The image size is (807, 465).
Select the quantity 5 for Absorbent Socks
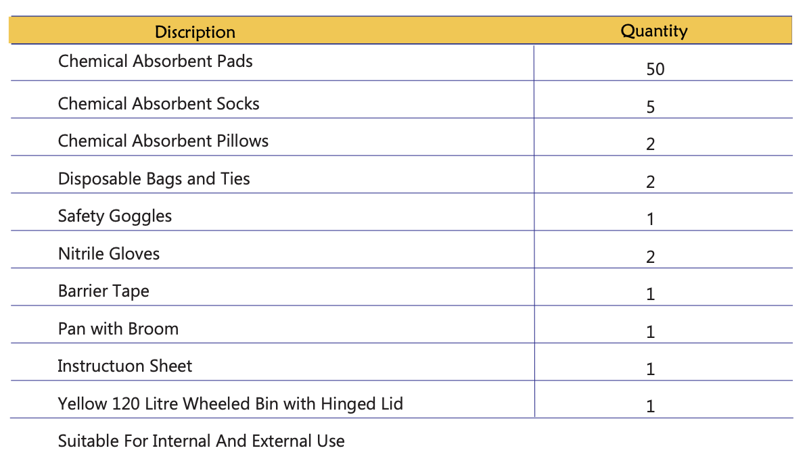pyautogui.click(x=651, y=107)
